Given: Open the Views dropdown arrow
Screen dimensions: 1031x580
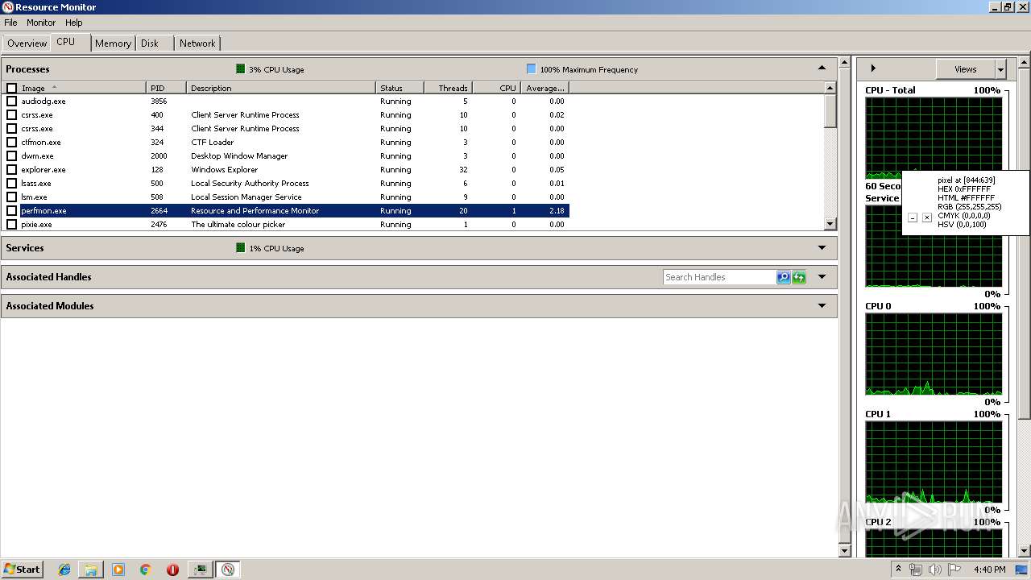Looking at the screenshot, I should point(1000,69).
